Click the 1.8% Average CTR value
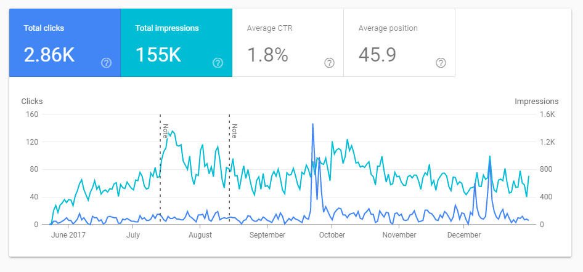Image resolution: width=583 pixels, height=272 pixels. pos(267,55)
